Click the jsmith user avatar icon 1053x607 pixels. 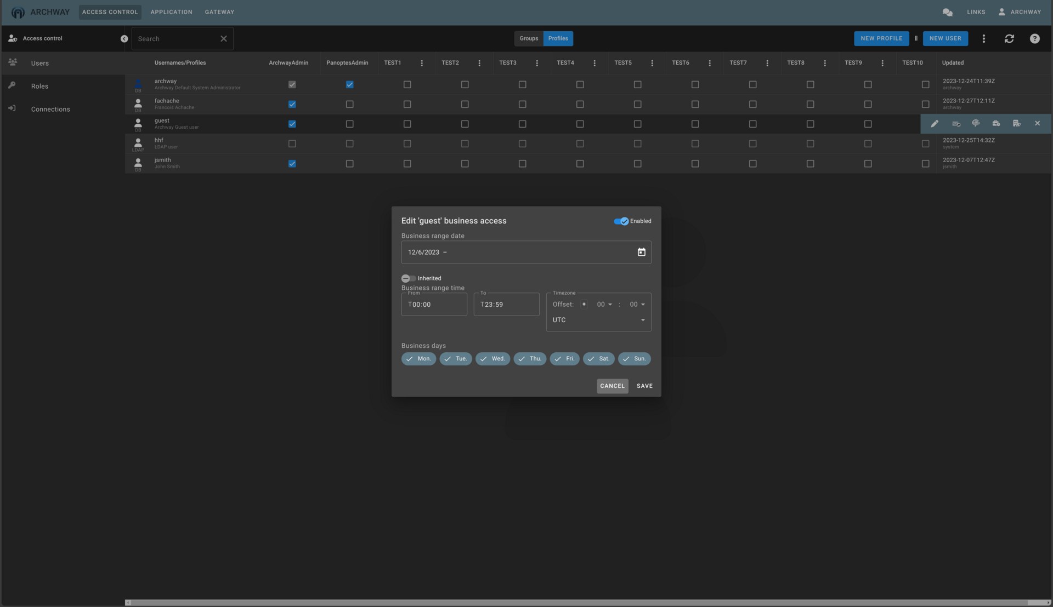[x=138, y=162]
